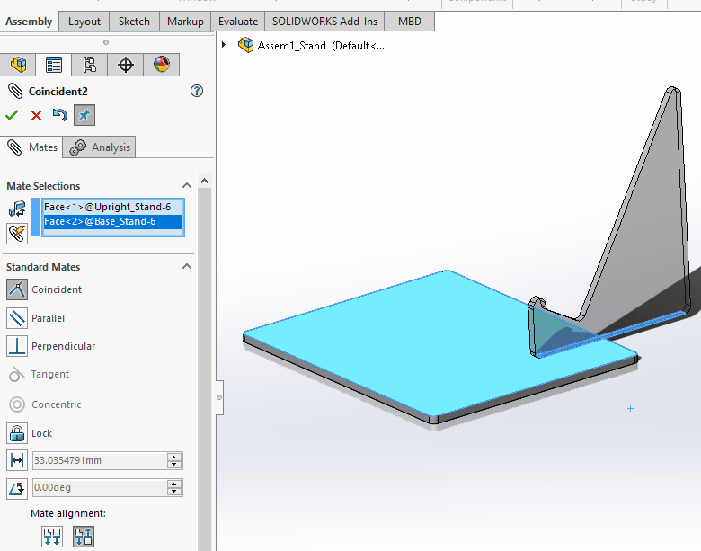Click the anti-aligned mate alignment button
This screenshot has height=551, width=701.
[x=83, y=537]
